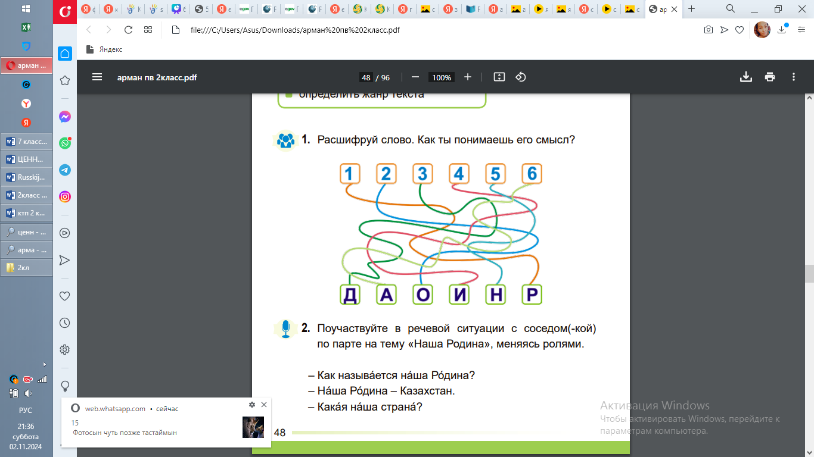Open My Flow in the Opera sidebar
Image resolution: width=814 pixels, height=457 pixels.
pos(65,260)
